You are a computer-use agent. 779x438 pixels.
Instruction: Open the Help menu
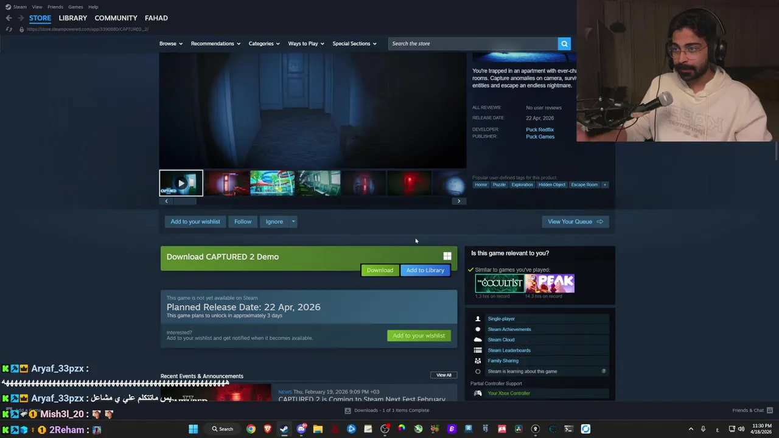click(93, 7)
